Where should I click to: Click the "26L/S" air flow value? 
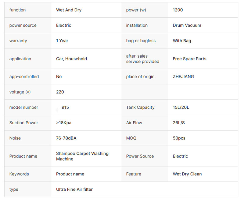pos(179,123)
